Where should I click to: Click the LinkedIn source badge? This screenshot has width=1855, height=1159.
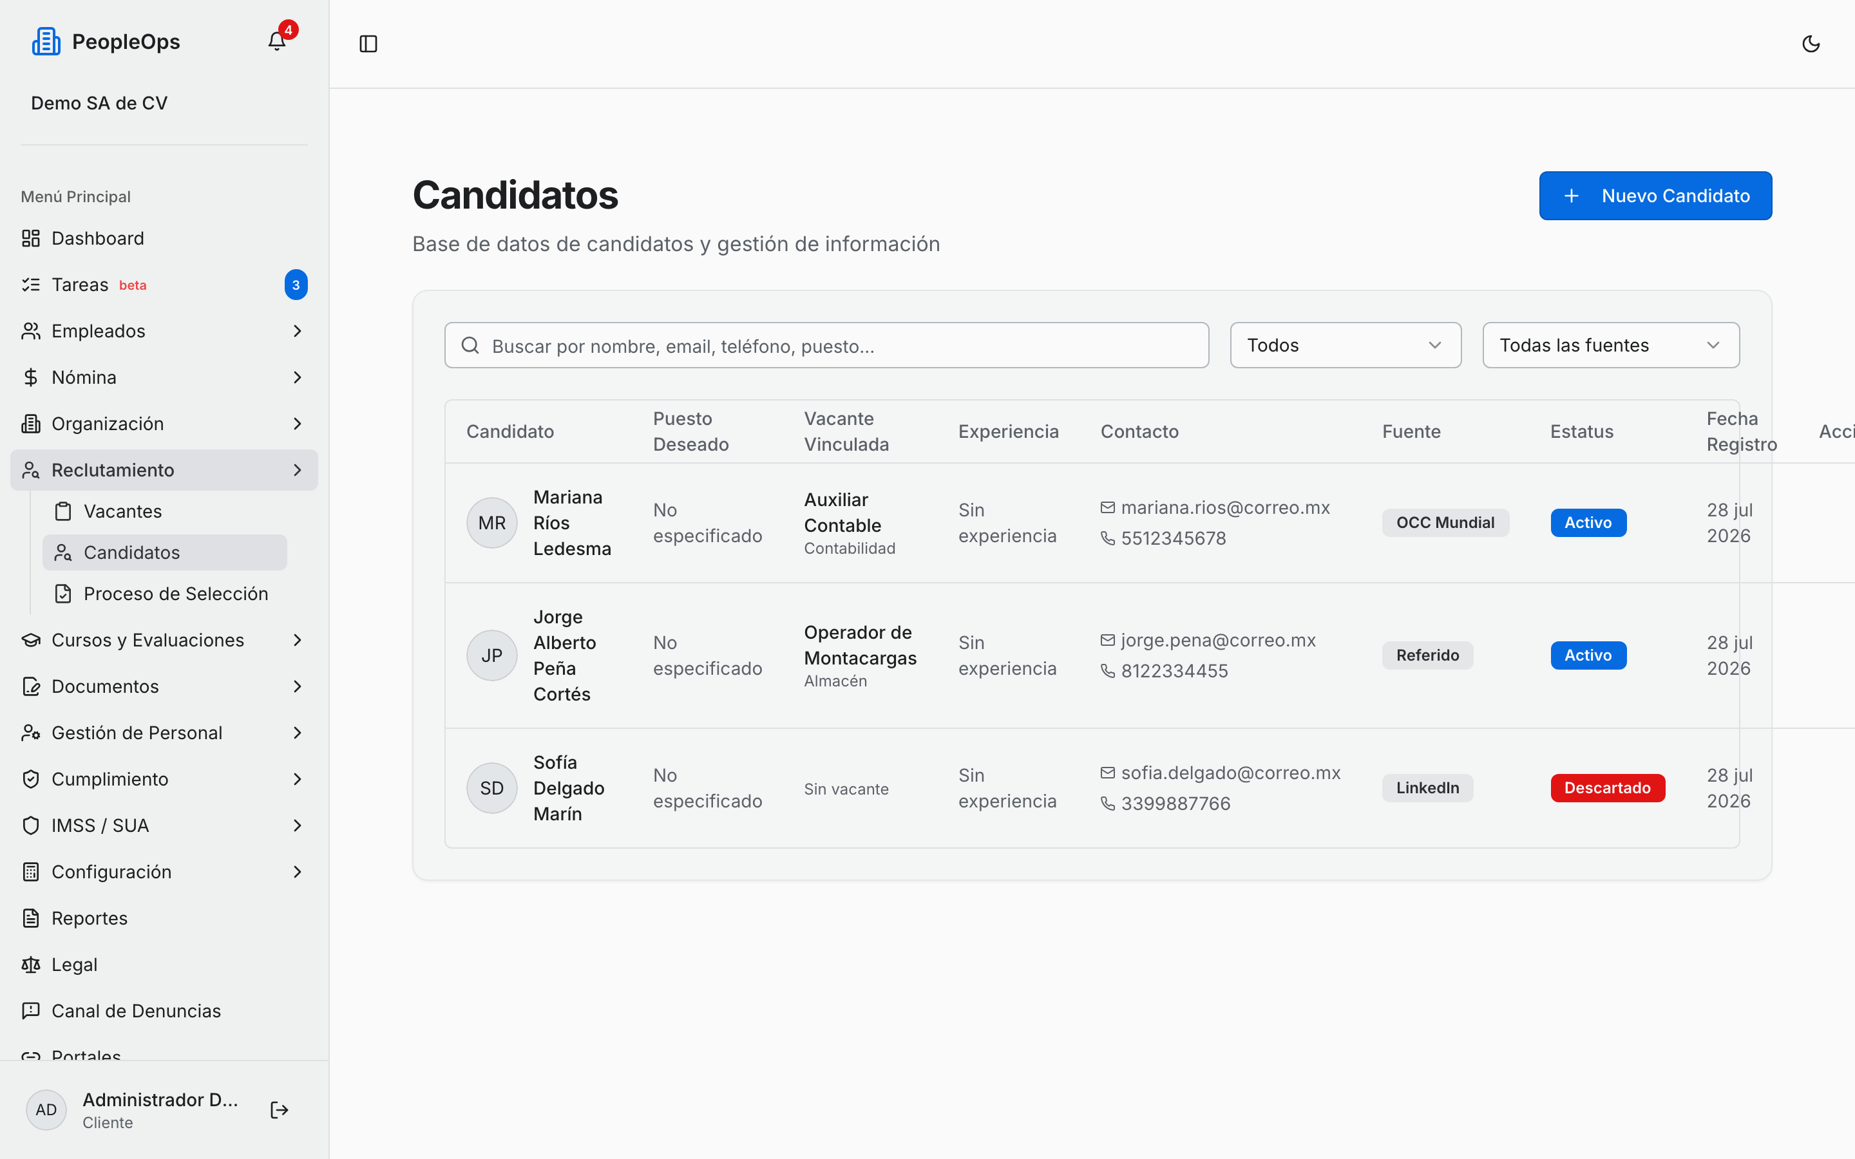point(1427,788)
